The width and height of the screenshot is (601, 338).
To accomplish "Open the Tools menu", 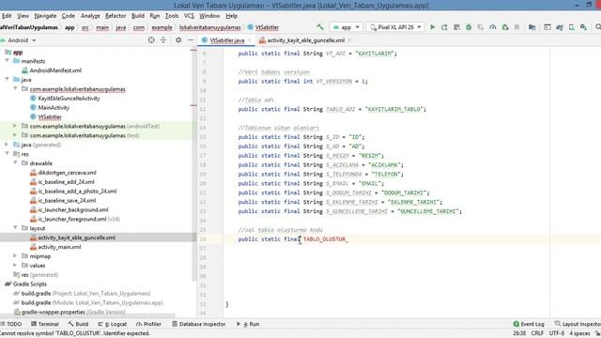I will [172, 16].
